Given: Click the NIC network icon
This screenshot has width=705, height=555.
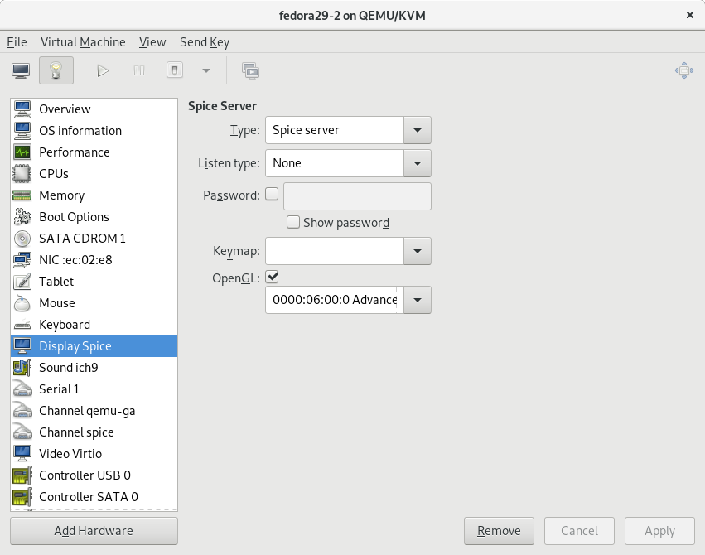Looking at the screenshot, I should point(22,260).
